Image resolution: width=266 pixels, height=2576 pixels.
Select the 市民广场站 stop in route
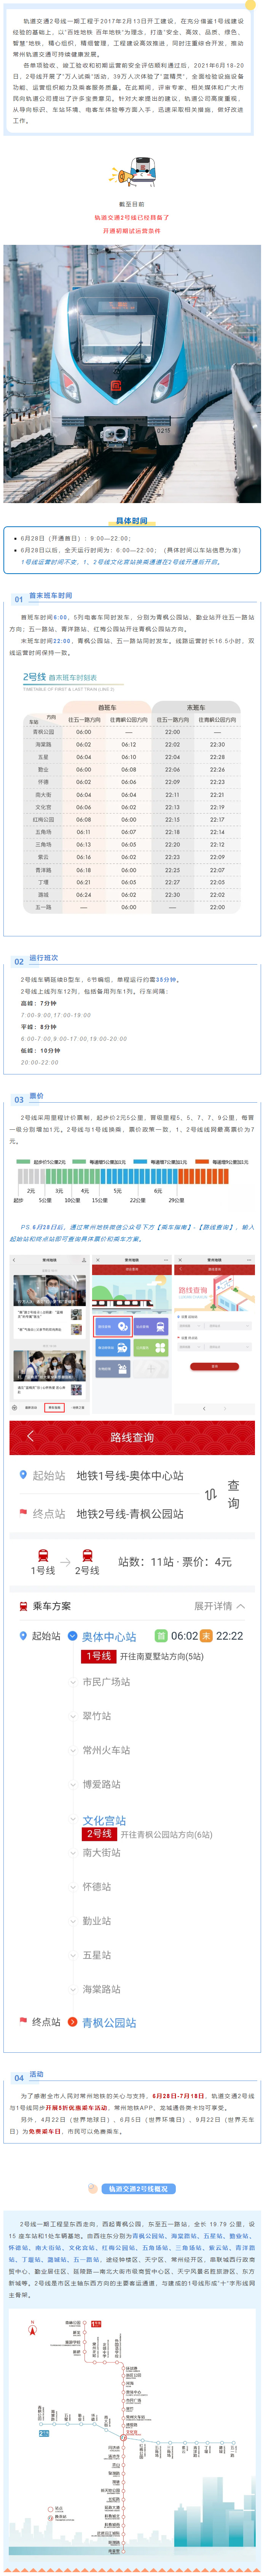106,1682
